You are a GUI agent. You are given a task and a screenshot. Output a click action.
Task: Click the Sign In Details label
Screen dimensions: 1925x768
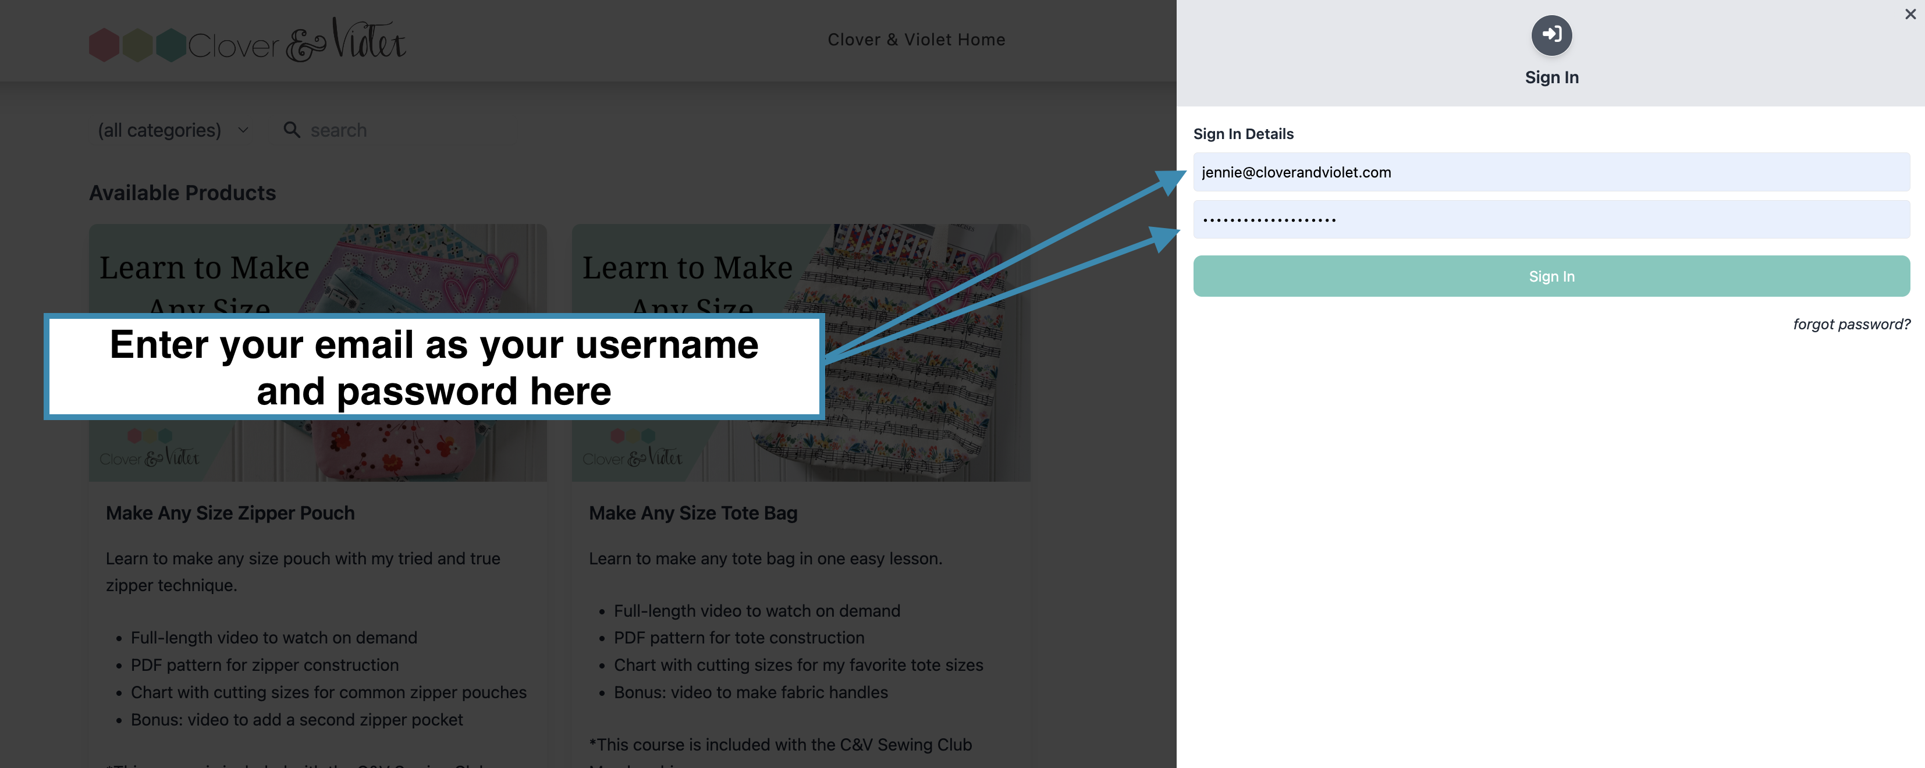pos(1244,134)
